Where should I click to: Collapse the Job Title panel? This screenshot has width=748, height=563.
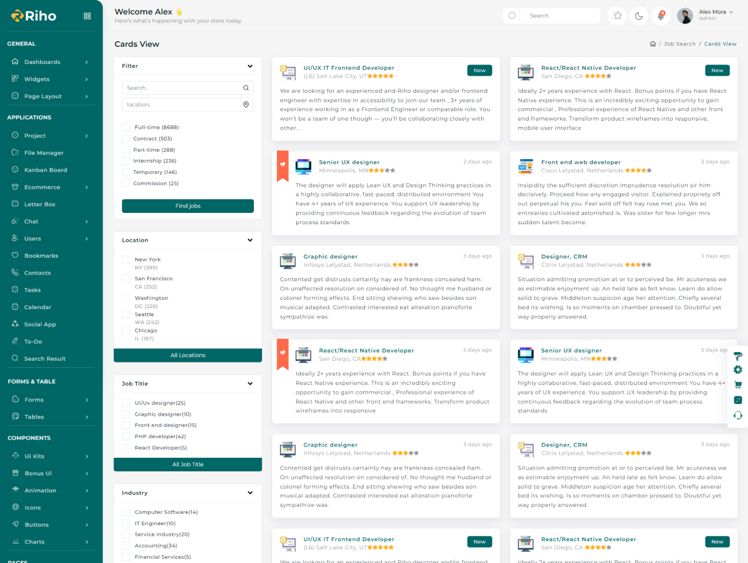(x=250, y=384)
